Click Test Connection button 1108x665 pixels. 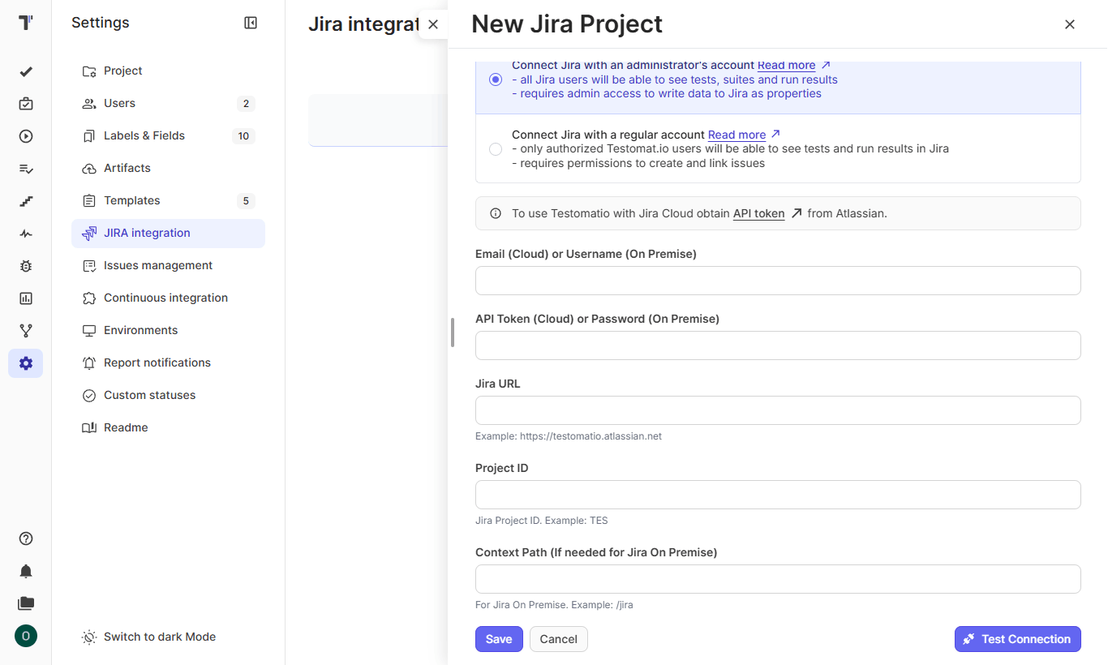1018,639
